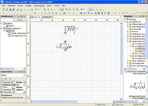Image resolution: width=148 pixels, height=106 pixels.
Task: Switch properties to categorized view
Action: tap(3, 79)
